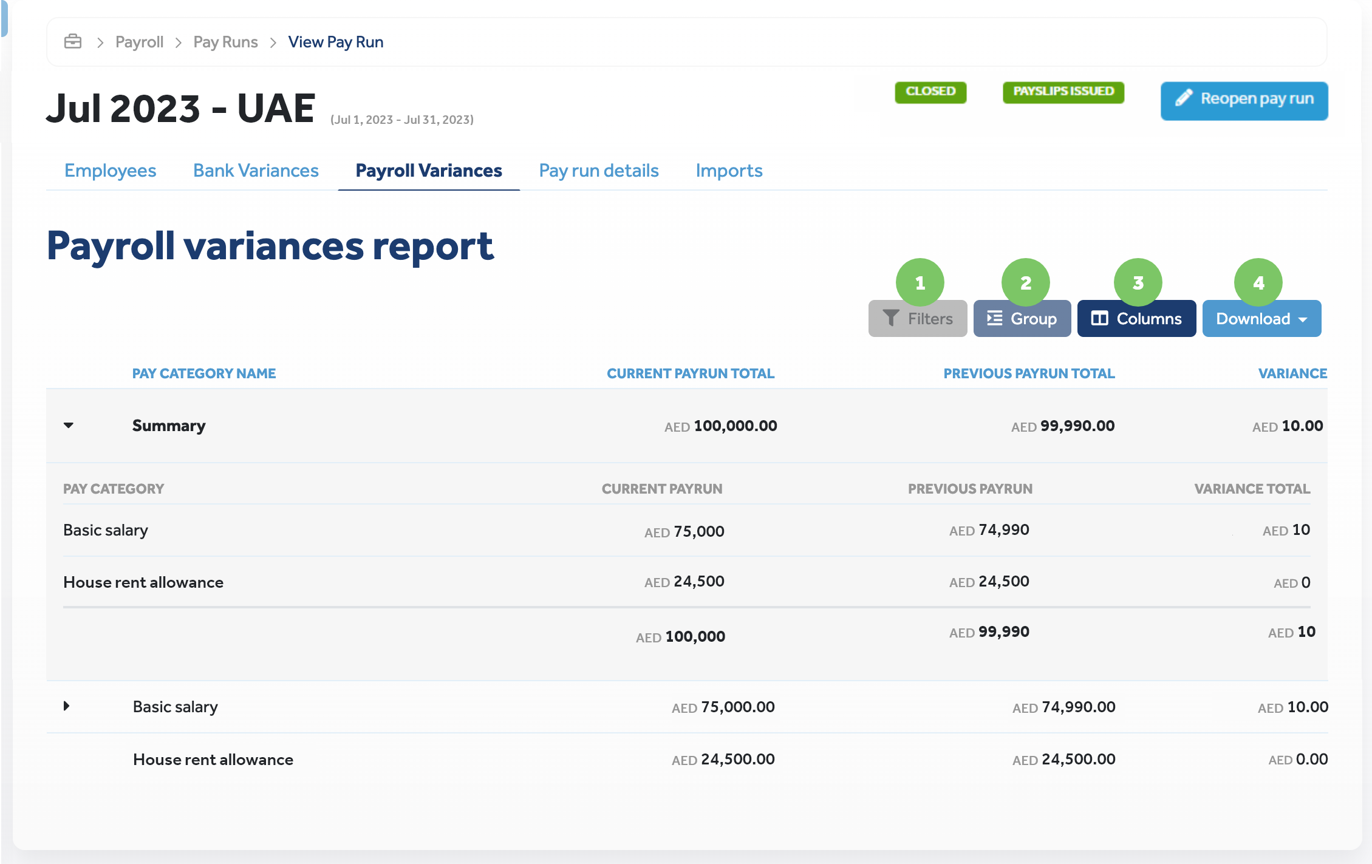Sort by PREVIOUS PAYRUN TOTAL header

point(1029,373)
